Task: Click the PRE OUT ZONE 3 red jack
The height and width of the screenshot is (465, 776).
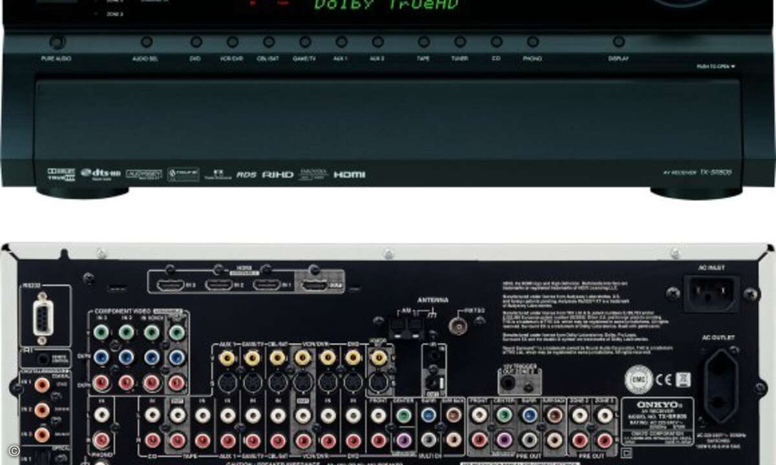Action: pyautogui.click(x=605, y=440)
